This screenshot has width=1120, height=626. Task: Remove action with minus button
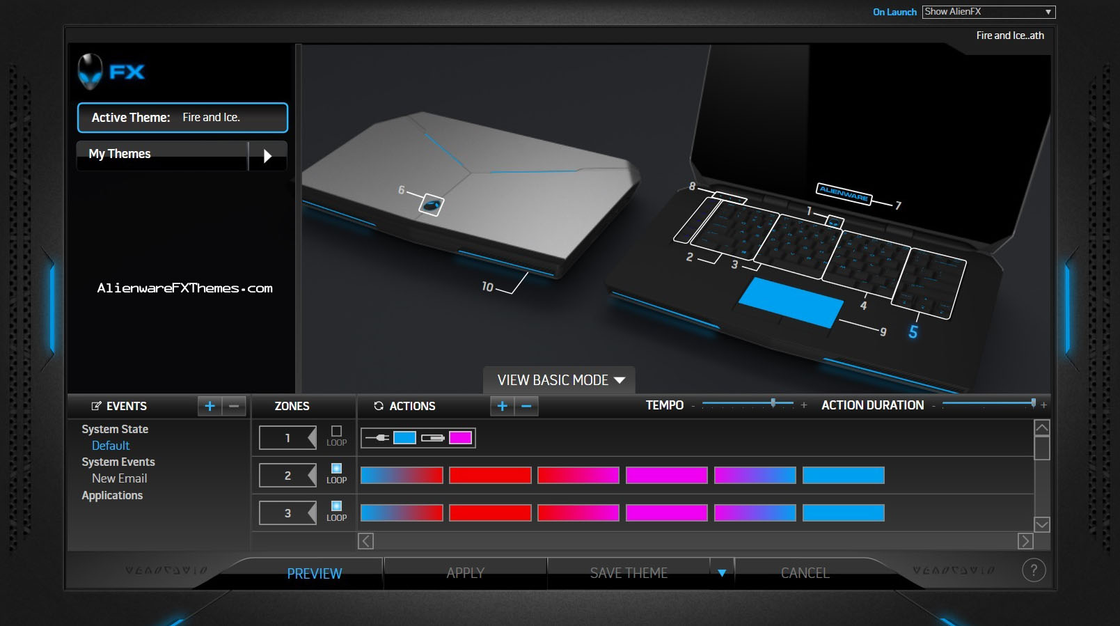click(527, 406)
